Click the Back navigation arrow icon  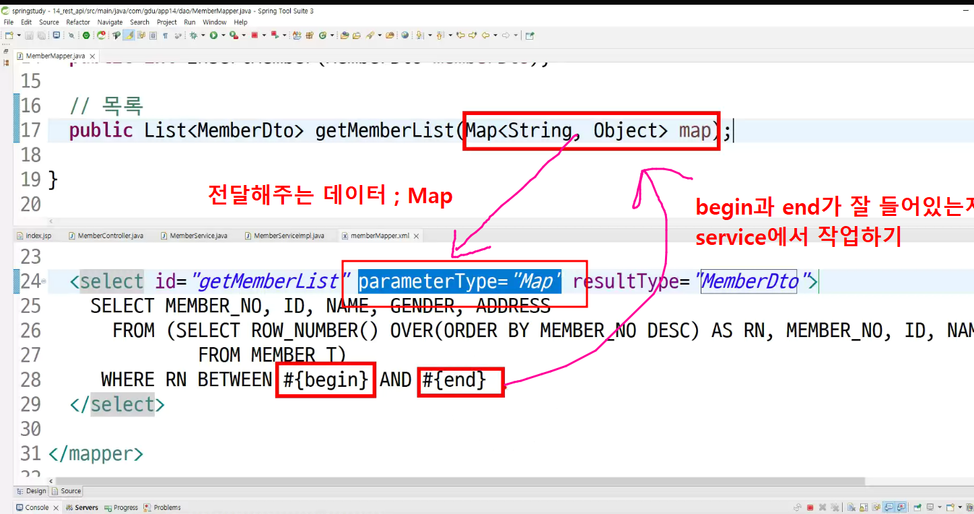(x=485, y=35)
